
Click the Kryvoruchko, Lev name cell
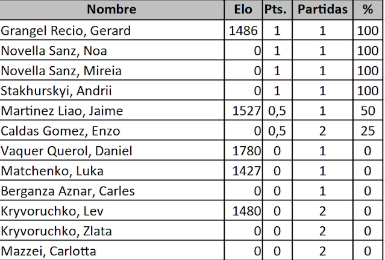pyautogui.click(x=111, y=211)
